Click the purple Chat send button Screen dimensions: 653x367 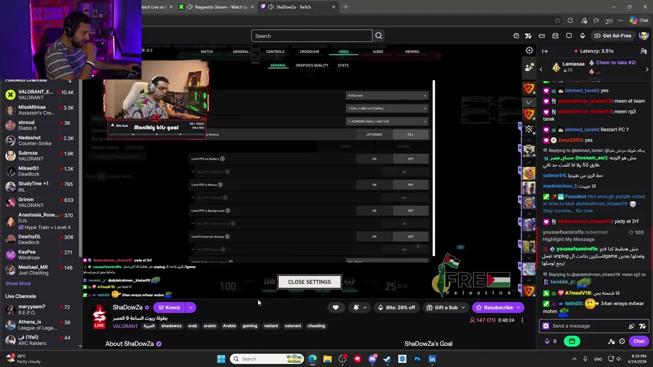pyautogui.click(x=639, y=342)
